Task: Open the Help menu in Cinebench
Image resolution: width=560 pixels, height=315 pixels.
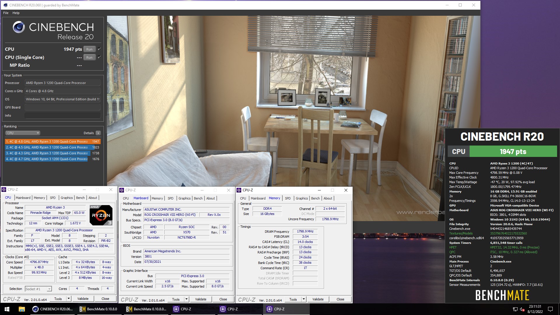Action: (16, 13)
